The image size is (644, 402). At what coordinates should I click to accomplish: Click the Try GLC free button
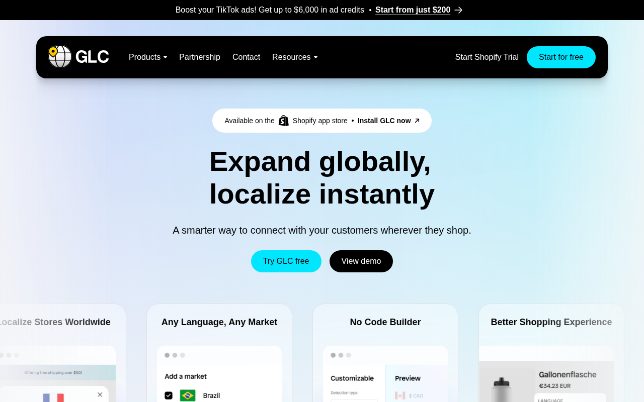pyautogui.click(x=286, y=261)
